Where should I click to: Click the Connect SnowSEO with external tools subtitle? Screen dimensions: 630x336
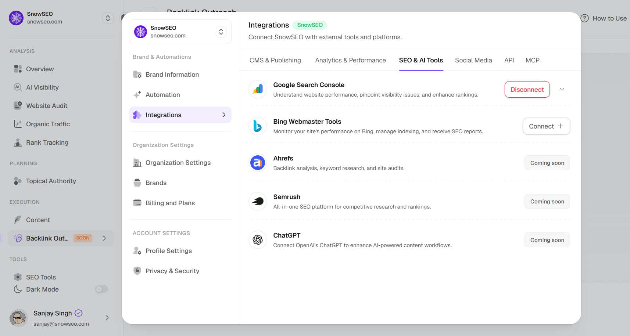click(325, 37)
